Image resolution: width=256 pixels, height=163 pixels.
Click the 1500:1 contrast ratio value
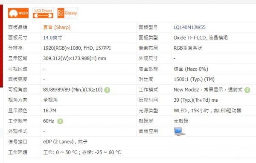coord(194,80)
